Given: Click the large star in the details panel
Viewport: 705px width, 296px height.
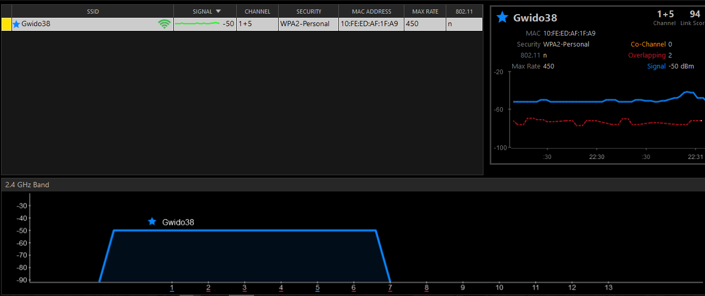Looking at the screenshot, I should pos(502,18).
